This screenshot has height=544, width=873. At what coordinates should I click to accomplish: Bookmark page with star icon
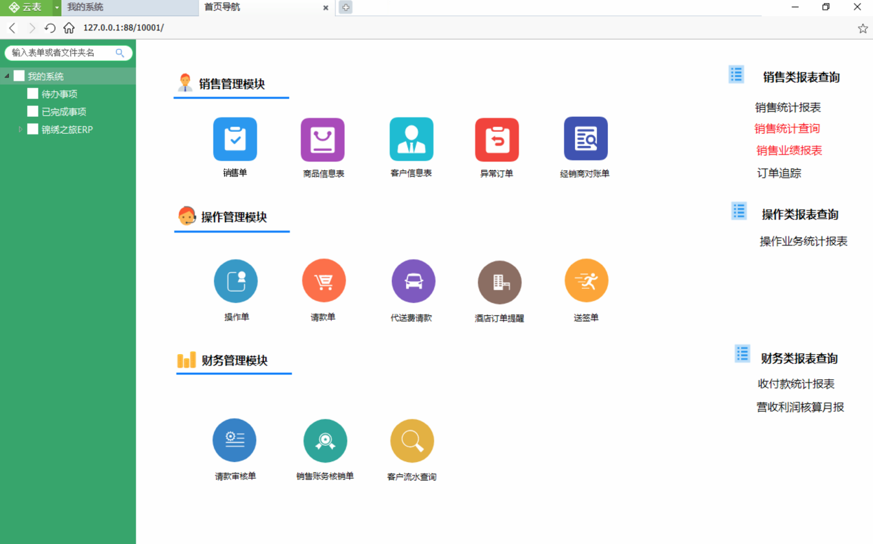coord(863,28)
